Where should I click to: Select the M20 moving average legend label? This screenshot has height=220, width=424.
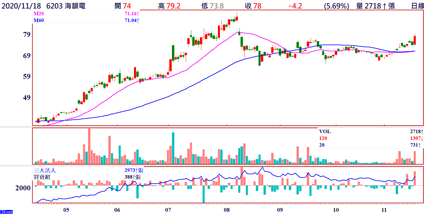point(38,13)
